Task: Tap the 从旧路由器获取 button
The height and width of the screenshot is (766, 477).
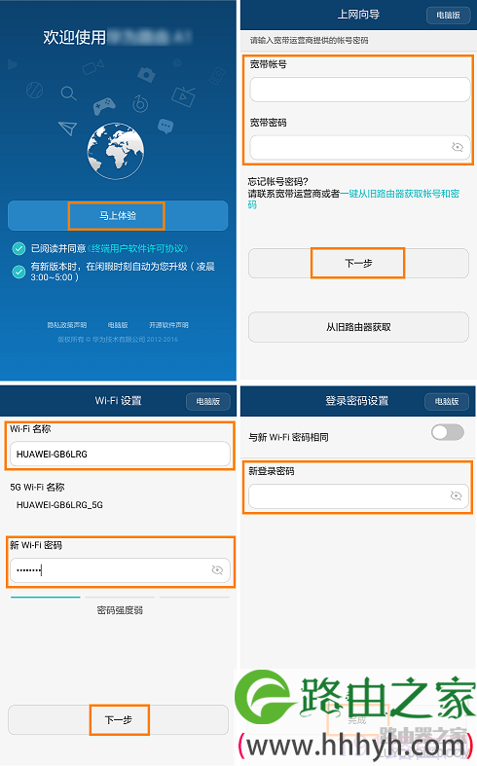Action: coord(359,327)
